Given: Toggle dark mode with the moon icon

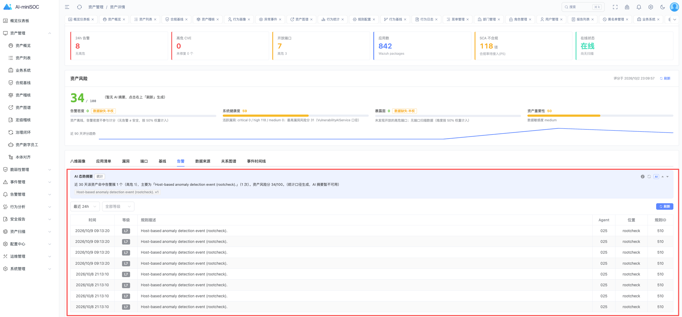Looking at the screenshot, I should (x=663, y=7).
